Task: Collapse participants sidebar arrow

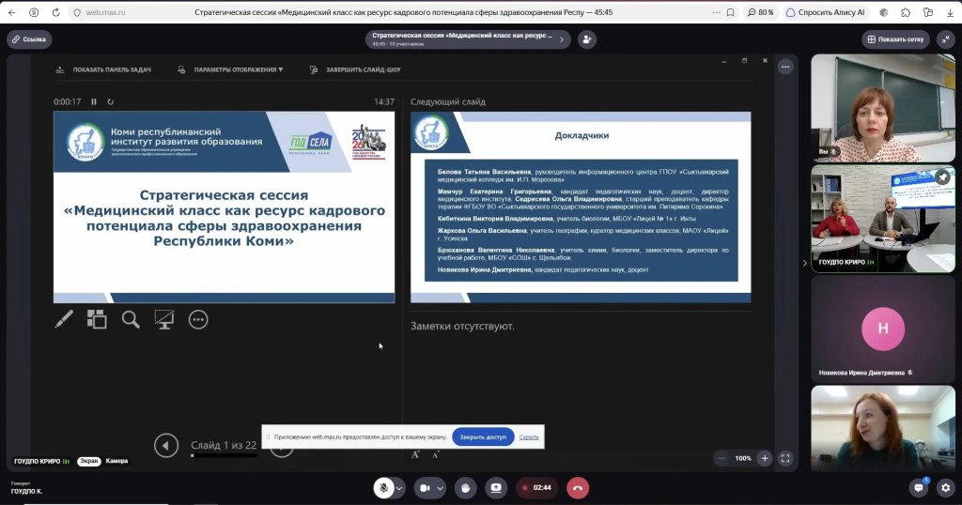Action: point(805,263)
